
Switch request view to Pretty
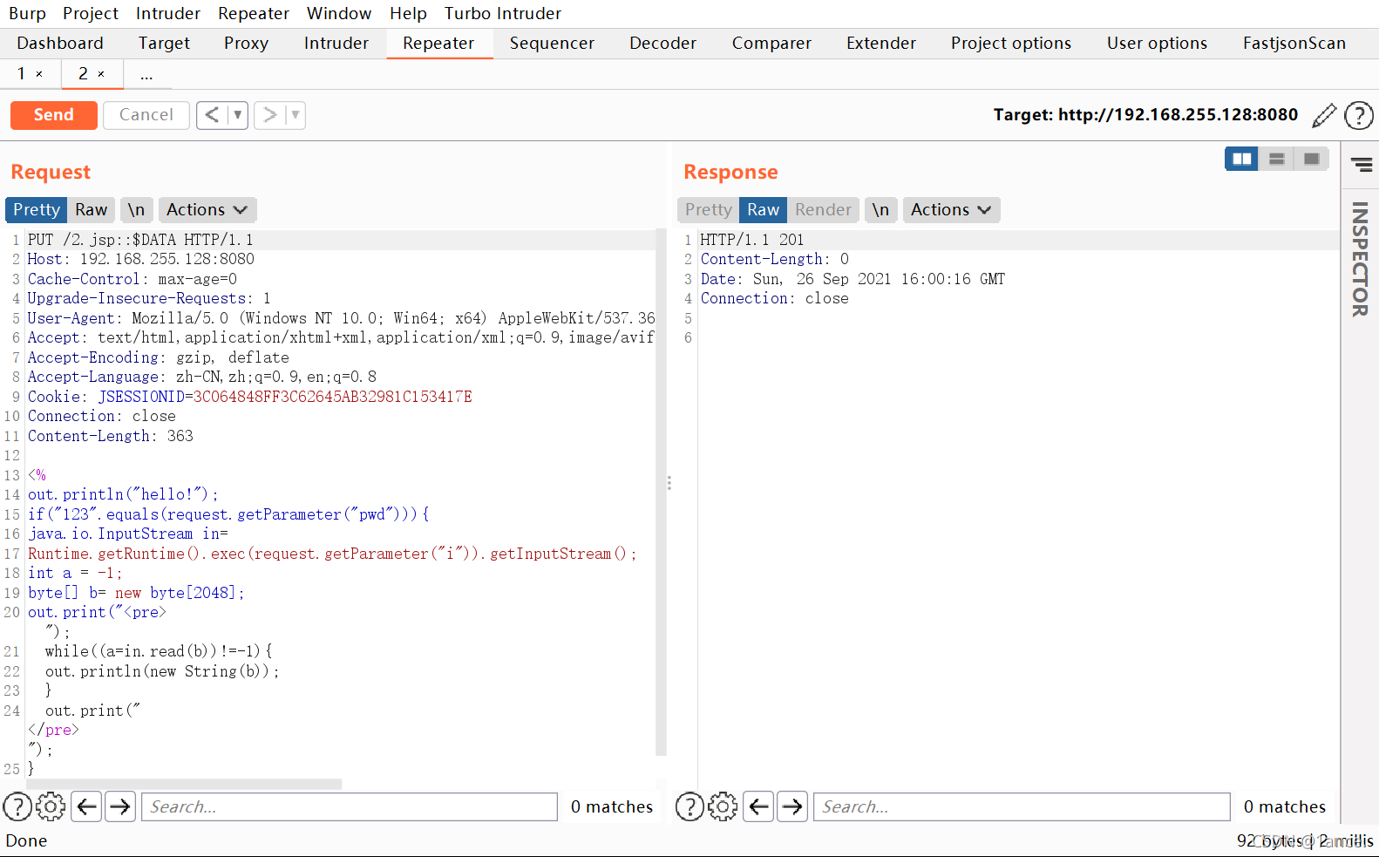36,210
